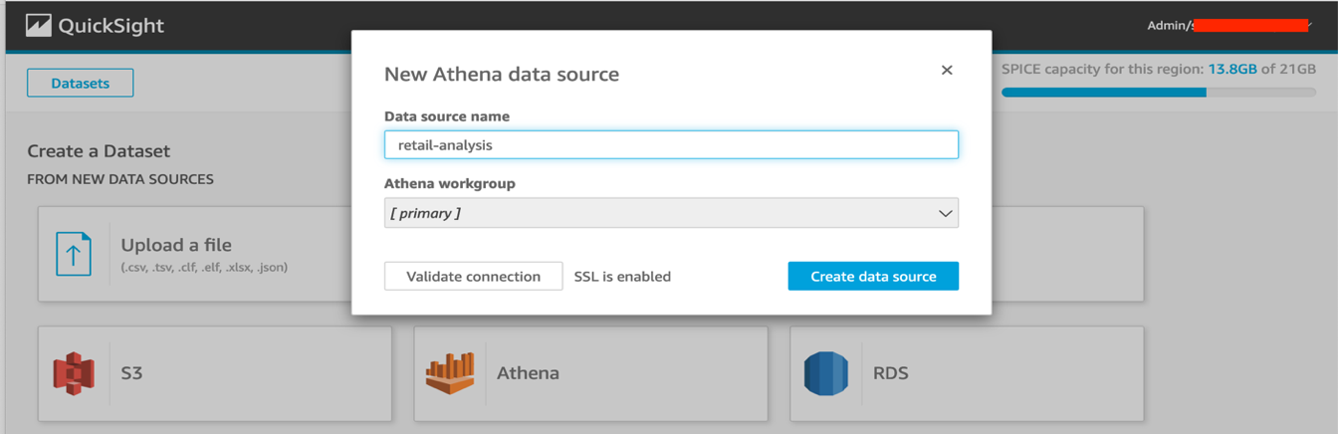This screenshot has height=434, width=1338.
Task: Click the QuickSight logo icon
Action: pyautogui.click(x=39, y=26)
